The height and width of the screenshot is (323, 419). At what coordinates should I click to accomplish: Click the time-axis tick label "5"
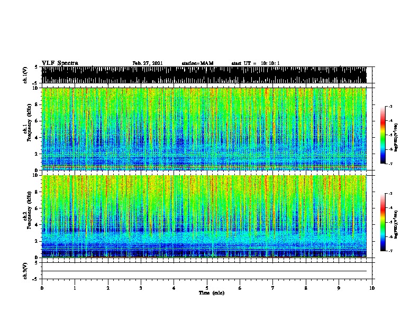pos(207,288)
